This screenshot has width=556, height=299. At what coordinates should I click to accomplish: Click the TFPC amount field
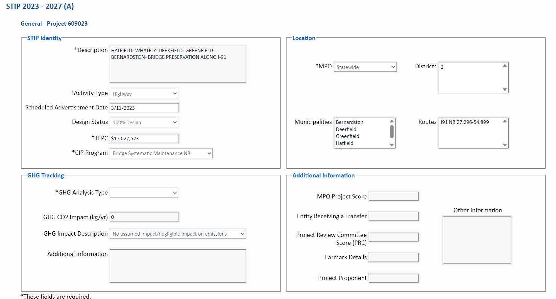[144, 138]
